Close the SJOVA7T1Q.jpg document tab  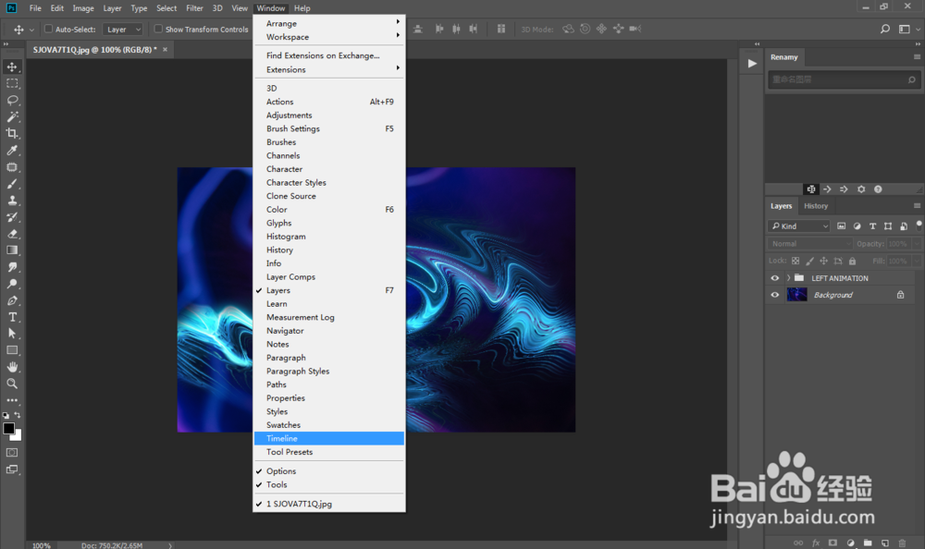pos(166,50)
